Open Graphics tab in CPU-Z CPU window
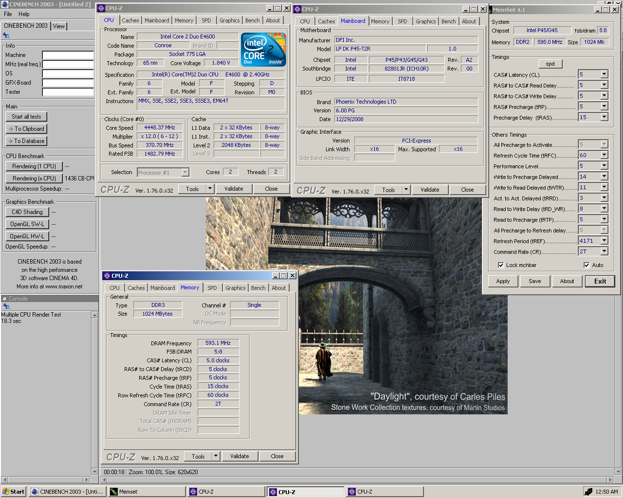Viewport: 623px width, 498px height. coord(229,20)
